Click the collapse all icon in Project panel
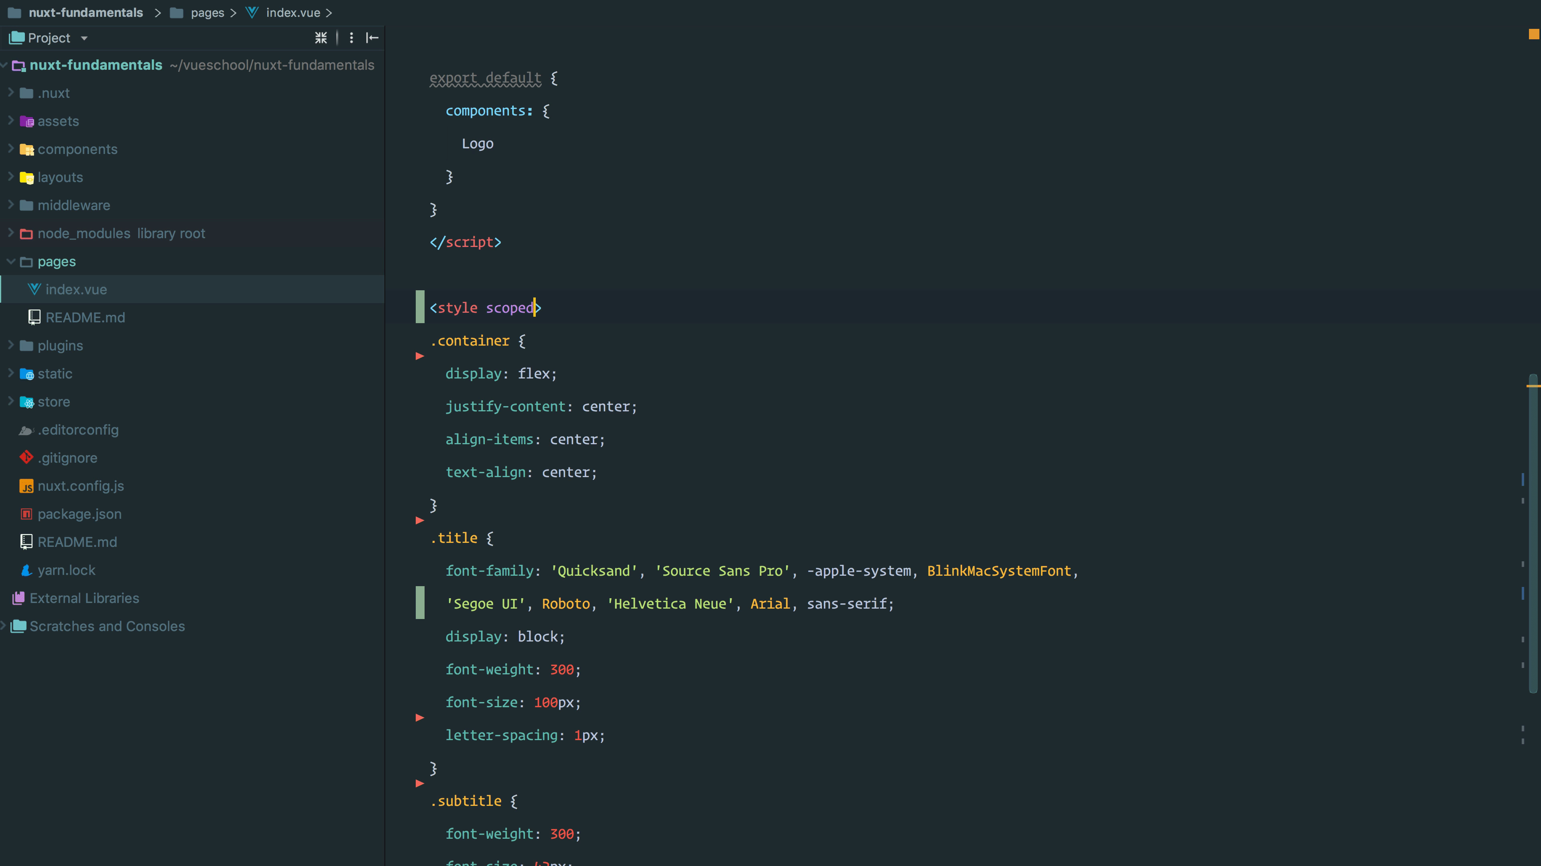 (x=321, y=38)
